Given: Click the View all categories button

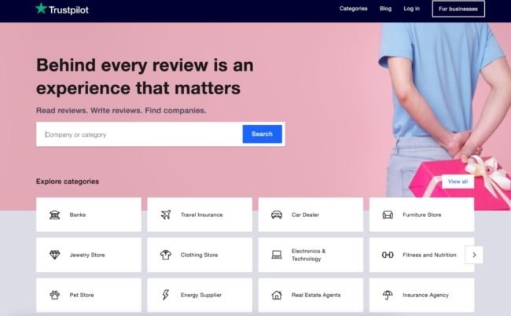Looking at the screenshot, I should [x=458, y=182].
